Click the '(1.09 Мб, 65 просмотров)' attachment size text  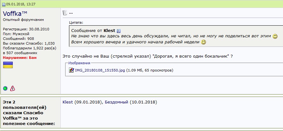(150, 70)
